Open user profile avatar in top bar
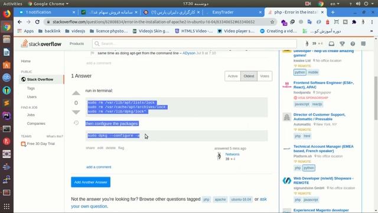378x213 pixels. click(307, 43)
